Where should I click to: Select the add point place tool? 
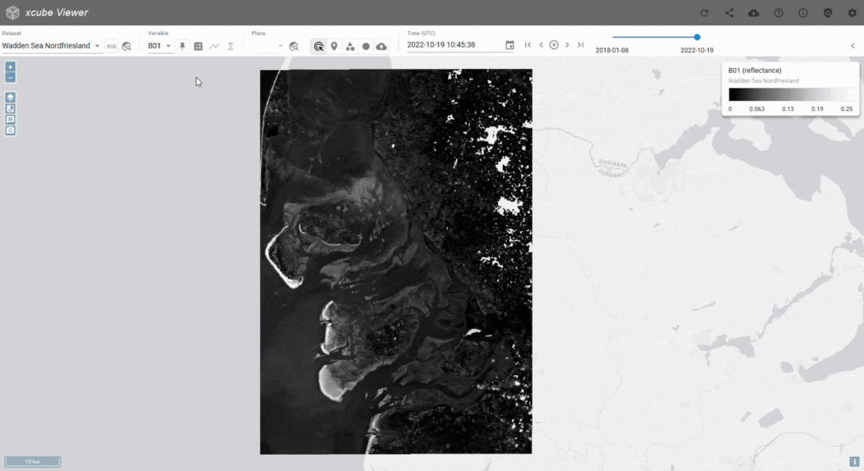pyautogui.click(x=334, y=46)
